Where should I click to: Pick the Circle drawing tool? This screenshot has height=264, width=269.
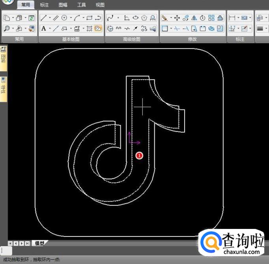(64, 18)
